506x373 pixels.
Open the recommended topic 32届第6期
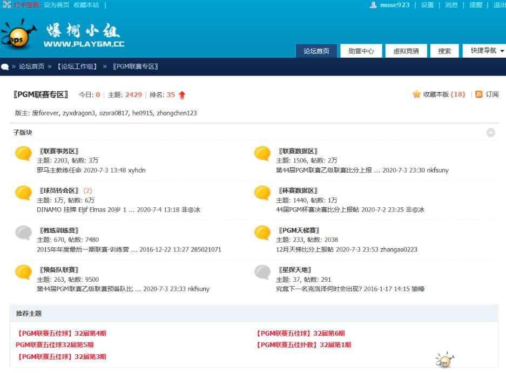click(x=300, y=334)
